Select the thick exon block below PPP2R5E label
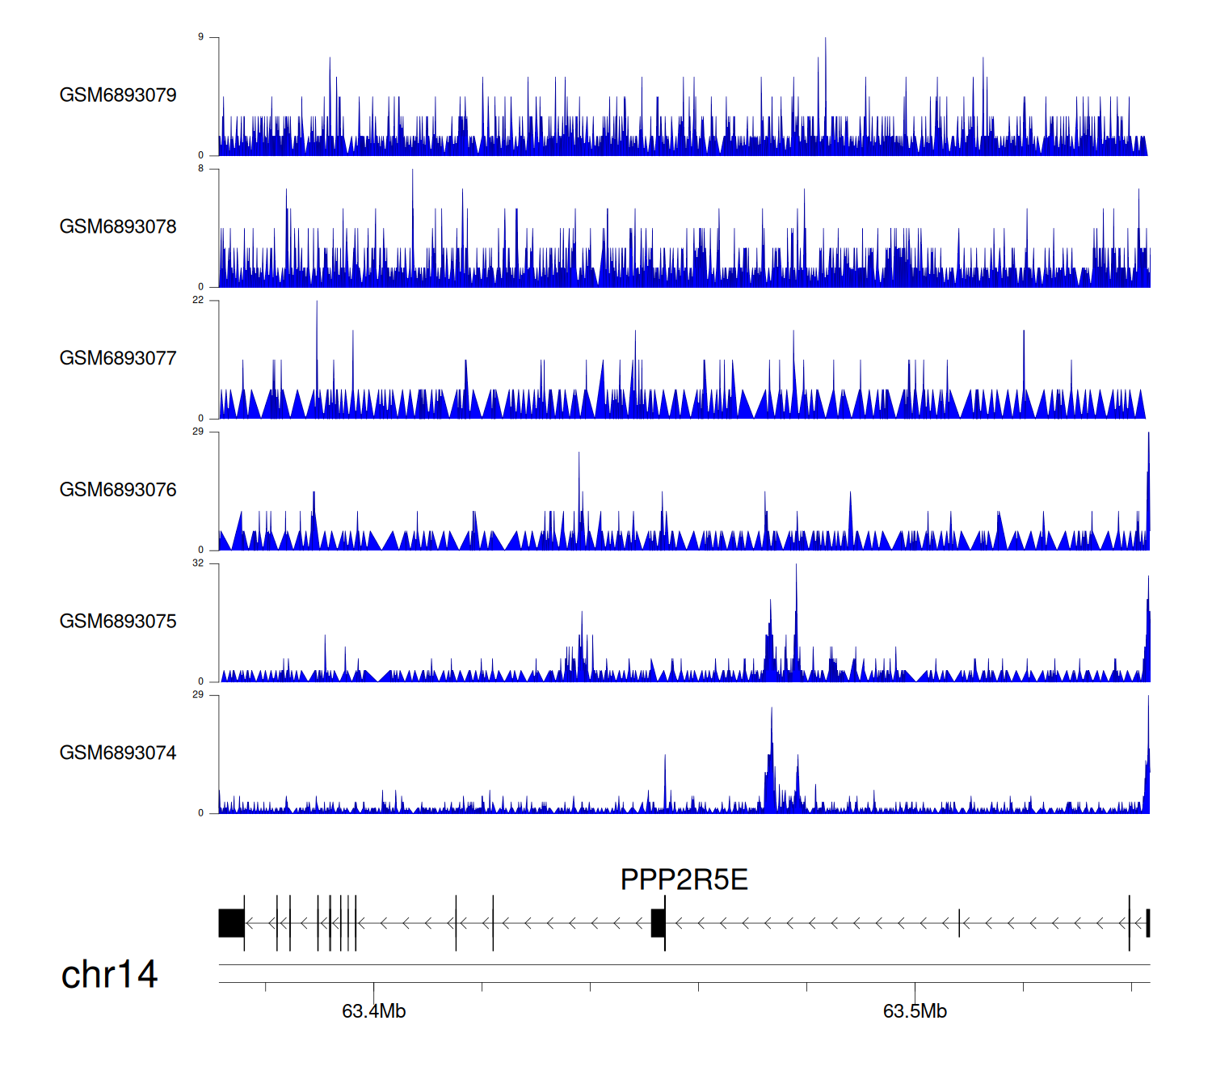This screenshot has width=1212, height=1067. pyautogui.click(x=658, y=923)
